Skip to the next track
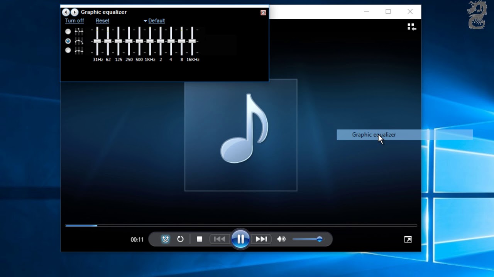This screenshot has width=494, height=277. coord(261,239)
